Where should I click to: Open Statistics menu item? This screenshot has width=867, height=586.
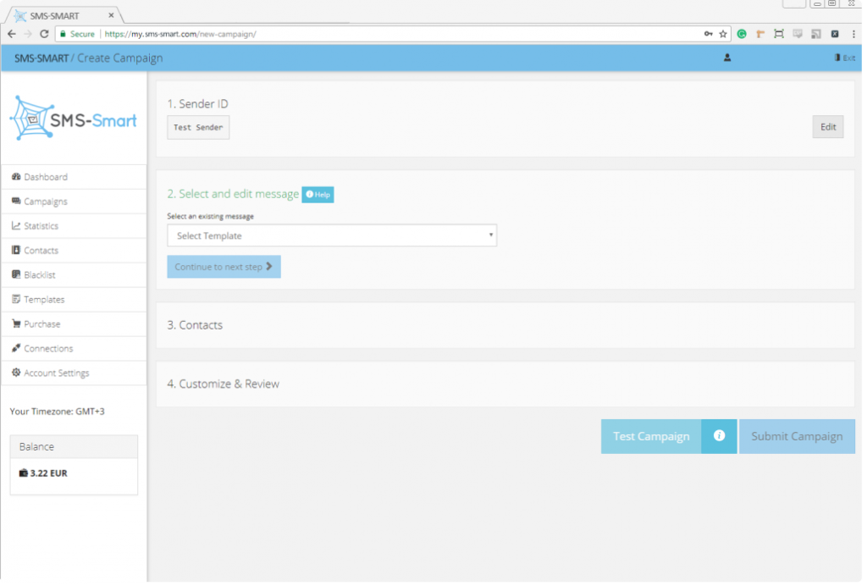click(75, 227)
